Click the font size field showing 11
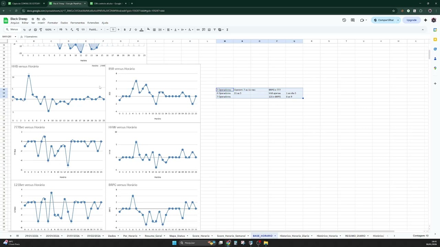The image size is (440, 247). [113, 30]
